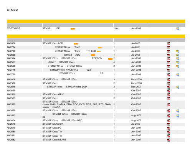Click the download icon in the AN2598 row
Image resolution: width=190 pixels, height=147 pixels.
[x=177, y=66]
